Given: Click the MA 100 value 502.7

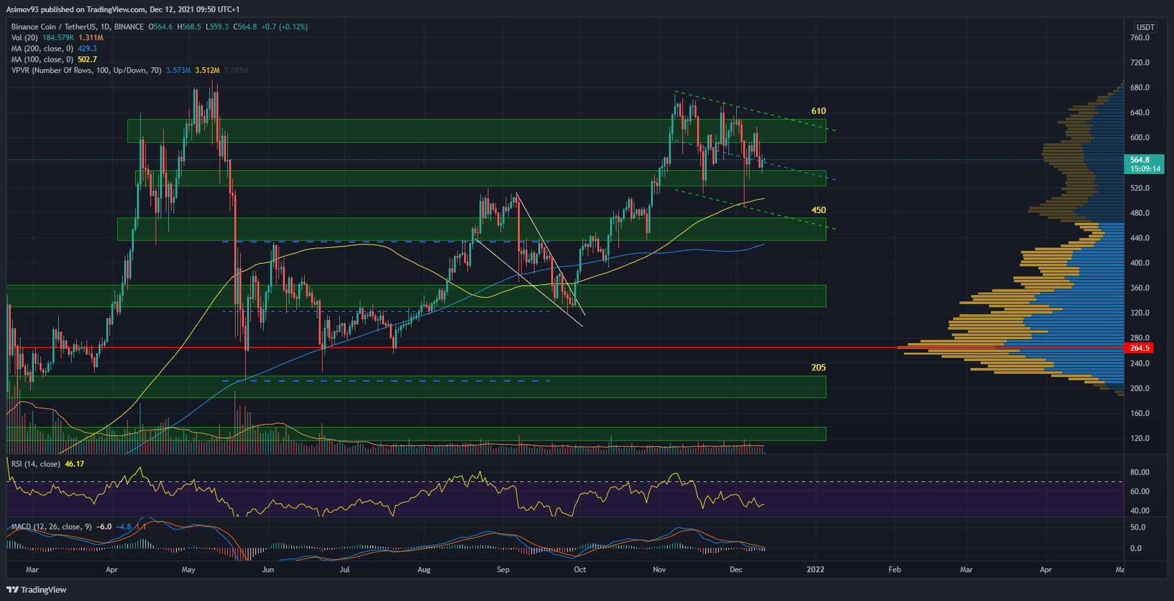Looking at the screenshot, I should (87, 60).
